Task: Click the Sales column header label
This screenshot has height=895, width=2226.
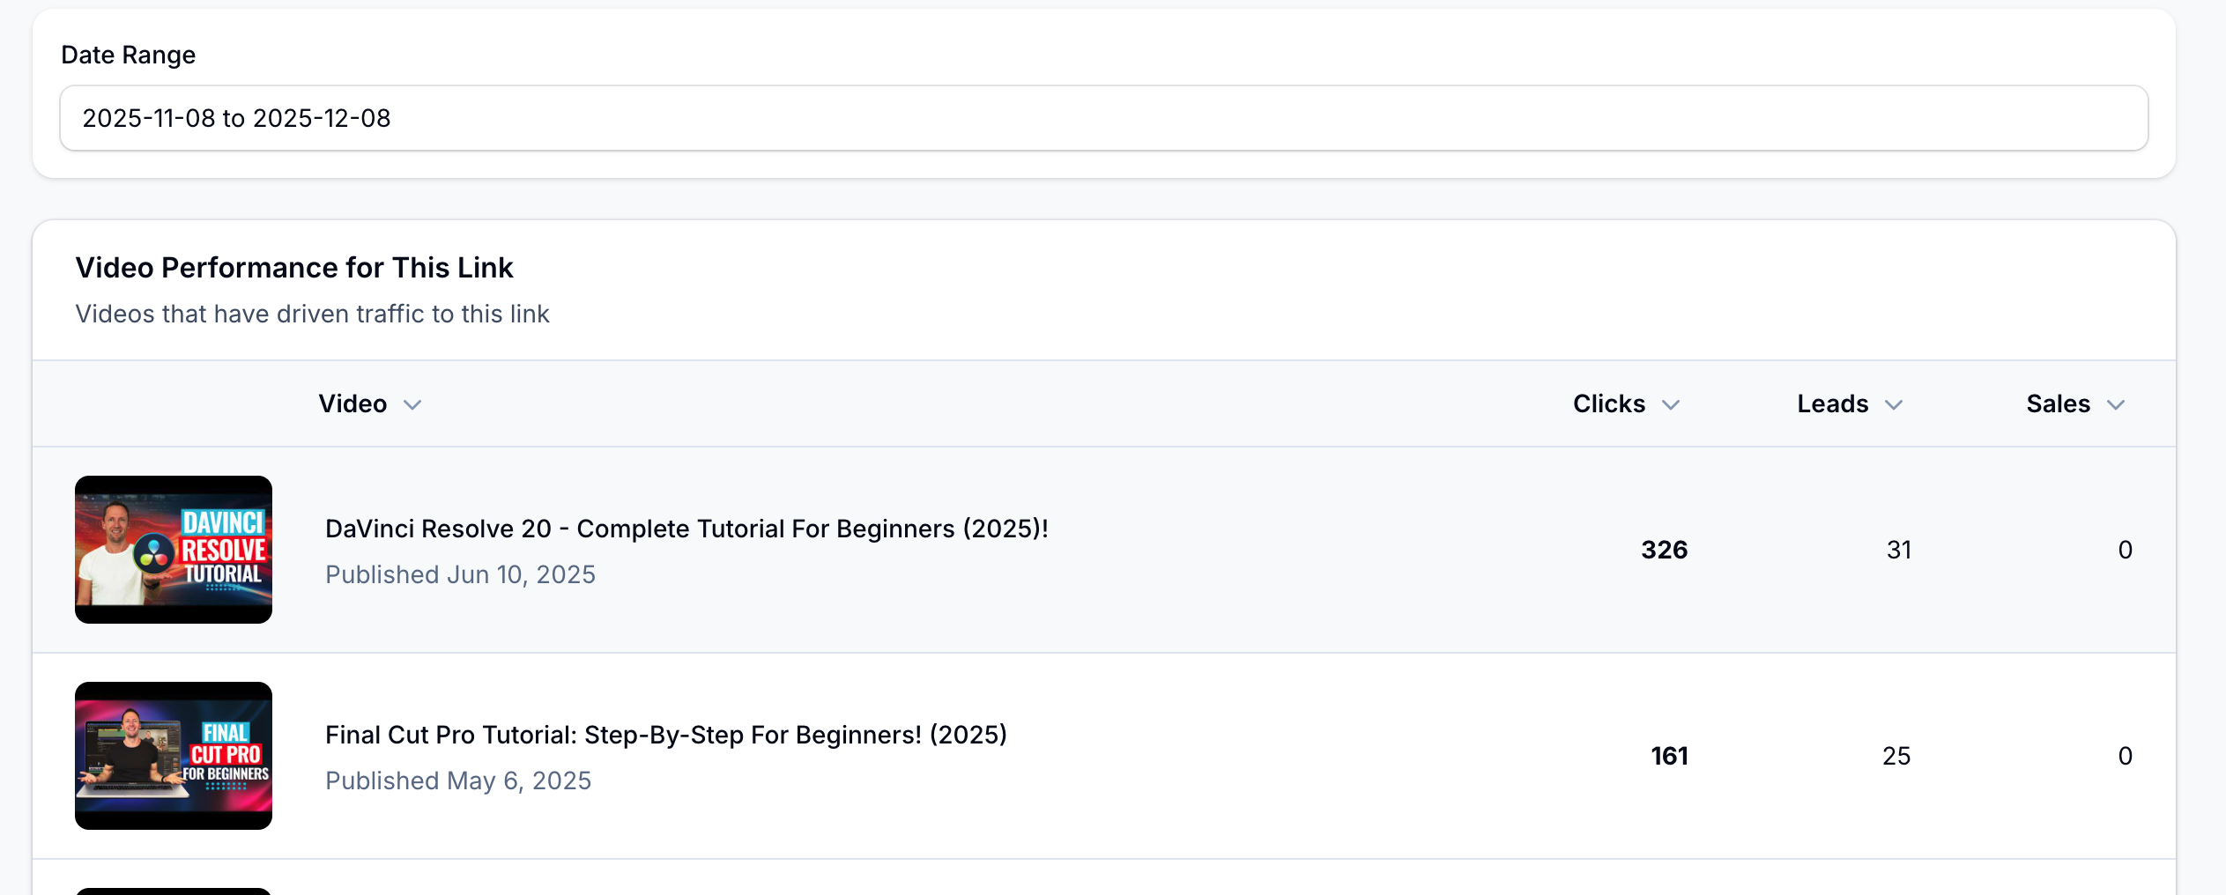Action: click(2058, 404)
